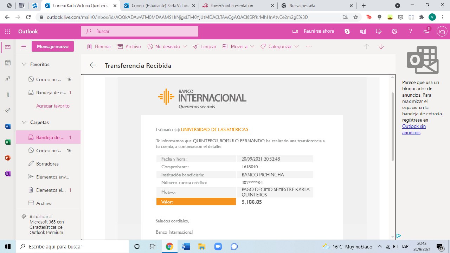Viewport: 450px width, 253px height.
Task: Click the Help question mark icon
Action: (x=410, y=31)
